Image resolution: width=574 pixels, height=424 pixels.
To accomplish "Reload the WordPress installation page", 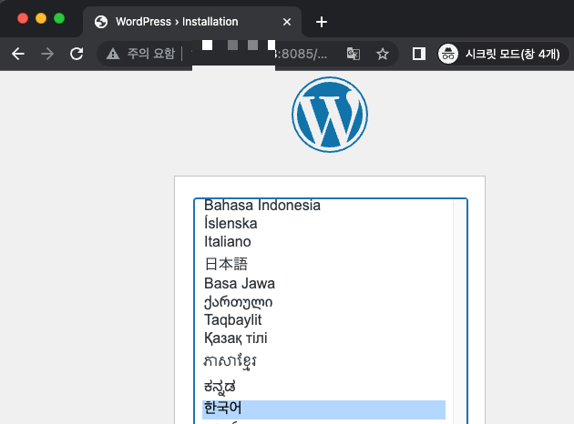I will click(x=77, y=54).
